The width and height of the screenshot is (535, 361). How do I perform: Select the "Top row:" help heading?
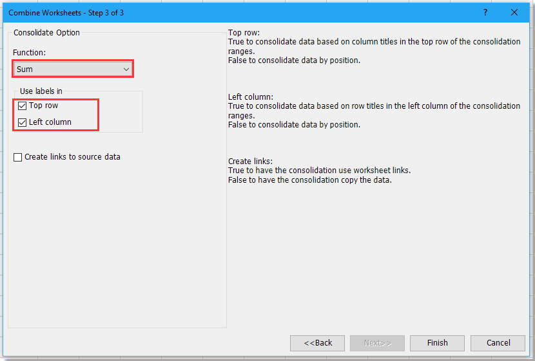coord(244,33)
